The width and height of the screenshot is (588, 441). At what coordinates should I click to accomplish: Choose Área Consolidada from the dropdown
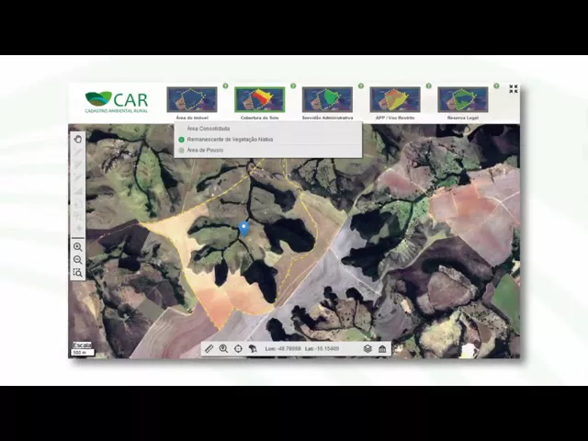(x=268, y=129)
